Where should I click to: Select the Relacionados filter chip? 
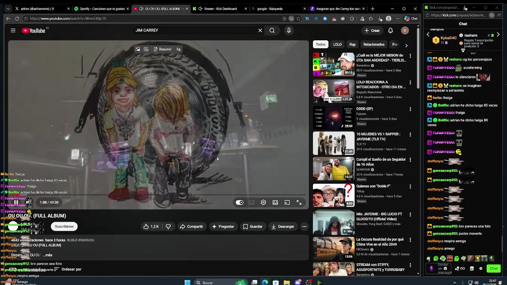click(374, 44)
